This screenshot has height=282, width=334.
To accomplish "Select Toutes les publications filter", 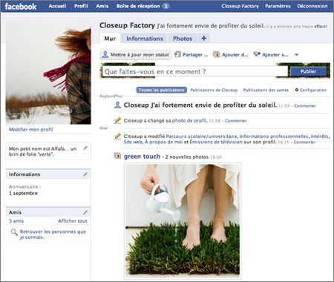I will [161, 90].
